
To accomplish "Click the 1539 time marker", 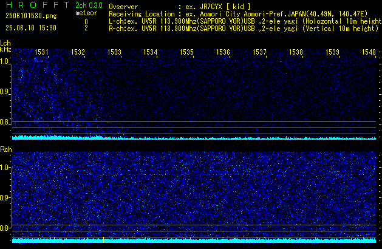I will click(x=332, y=52).
